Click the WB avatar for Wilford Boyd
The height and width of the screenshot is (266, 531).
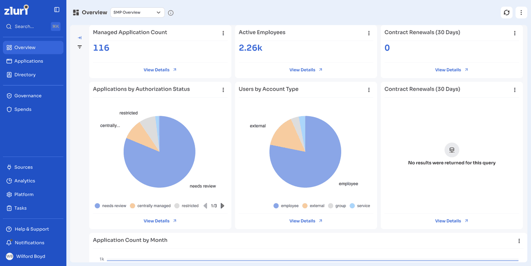click(10, 256)
